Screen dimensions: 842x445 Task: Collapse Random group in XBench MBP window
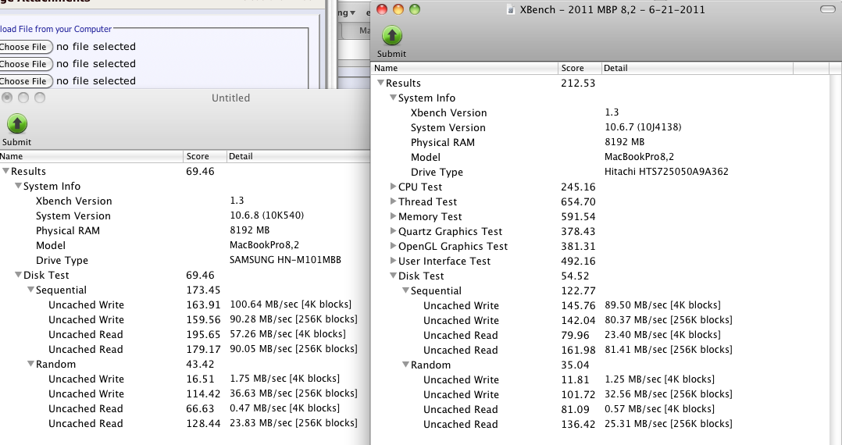pos(405,365)
